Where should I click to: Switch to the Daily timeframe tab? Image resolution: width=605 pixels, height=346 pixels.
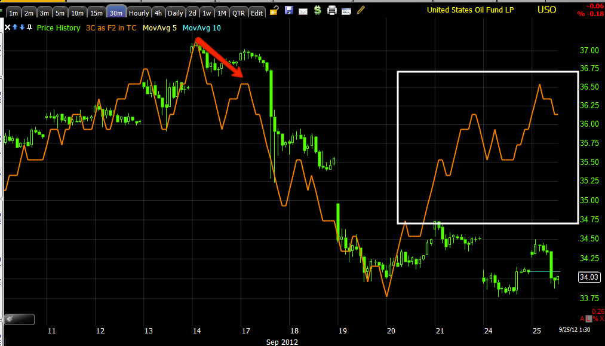(x=176, y=13)
